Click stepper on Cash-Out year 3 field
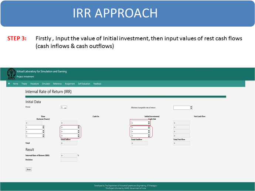This screenshot has width=255, height=191. tap(149, 136)
